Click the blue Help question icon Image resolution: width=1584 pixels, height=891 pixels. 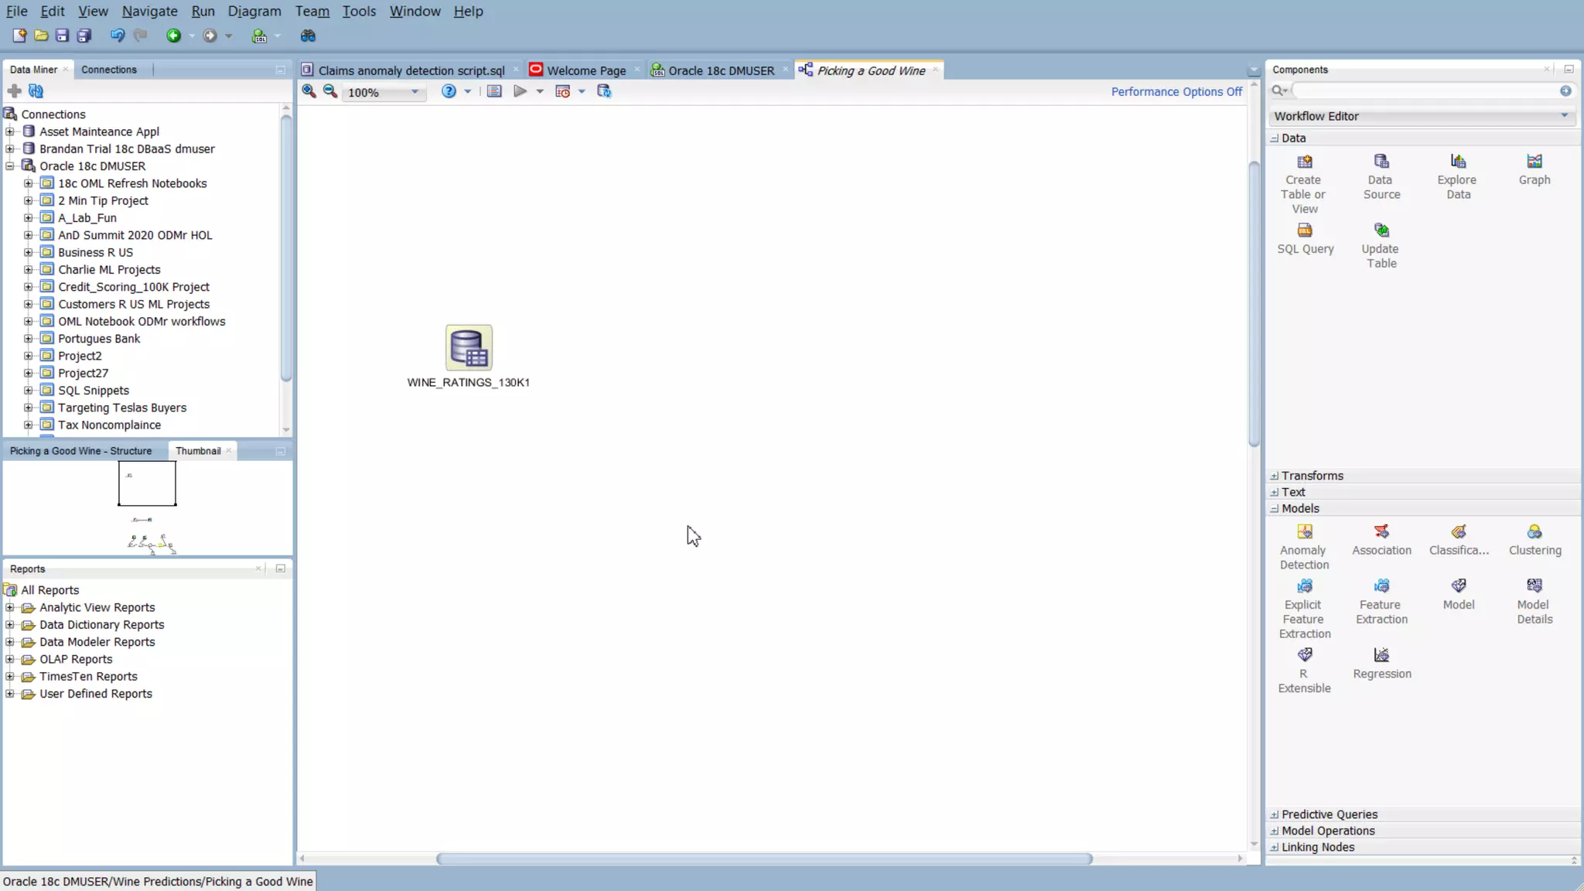pos(449,91)
